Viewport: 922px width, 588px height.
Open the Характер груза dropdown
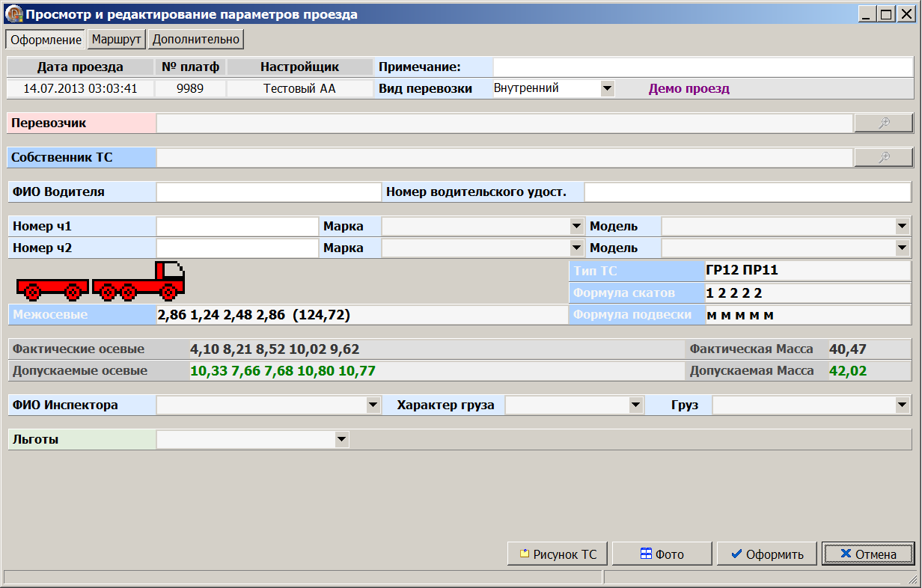635,405
